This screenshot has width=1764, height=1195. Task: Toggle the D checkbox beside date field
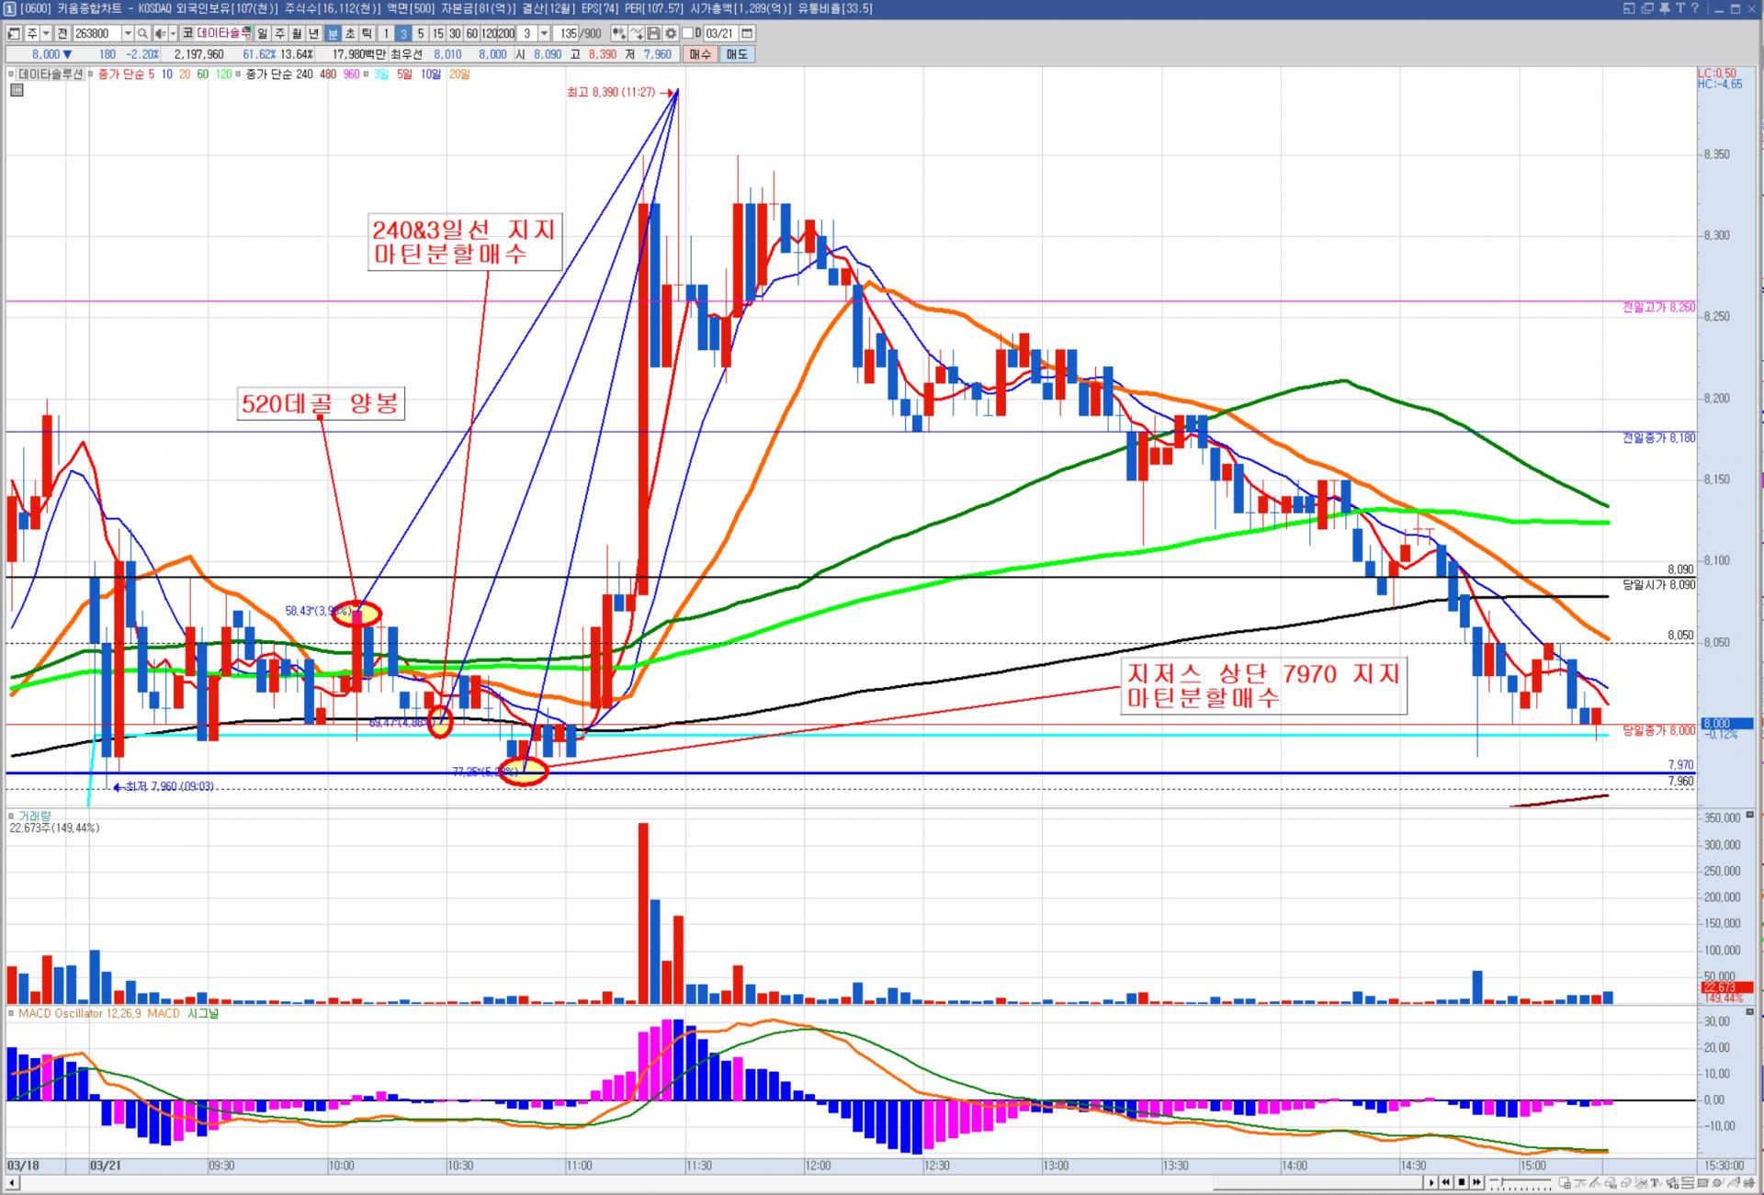(x=687, y=34)
